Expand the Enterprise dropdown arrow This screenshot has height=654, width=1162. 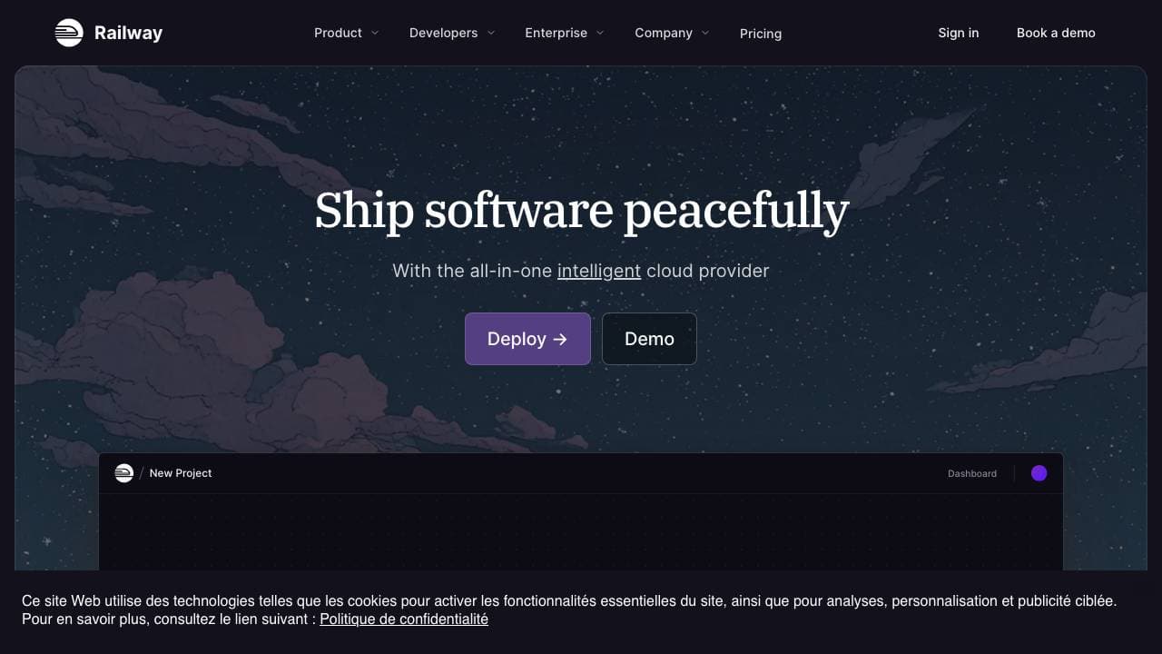(x=600, y=33)
